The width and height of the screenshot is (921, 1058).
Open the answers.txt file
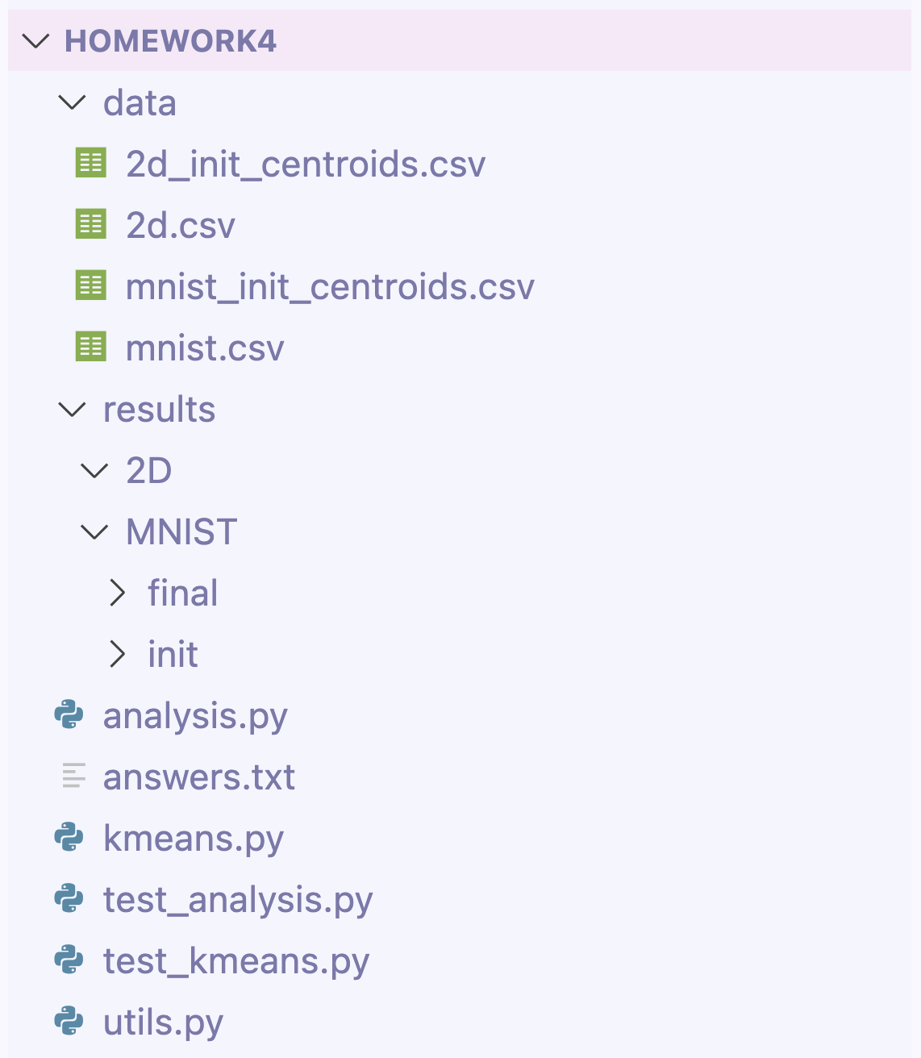coord(199,777)
